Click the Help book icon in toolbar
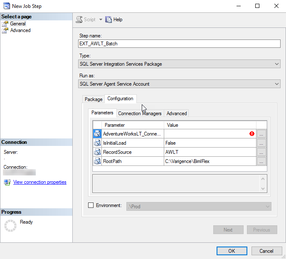The height and width of the screenshot is (259, 286). click(x=108, y=20)
